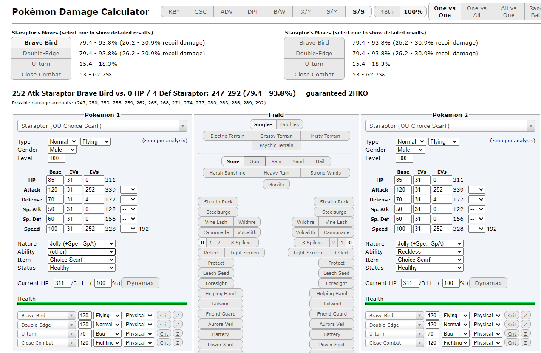Open Smogon analysis link for Pokémon 1

click(165, 141)
